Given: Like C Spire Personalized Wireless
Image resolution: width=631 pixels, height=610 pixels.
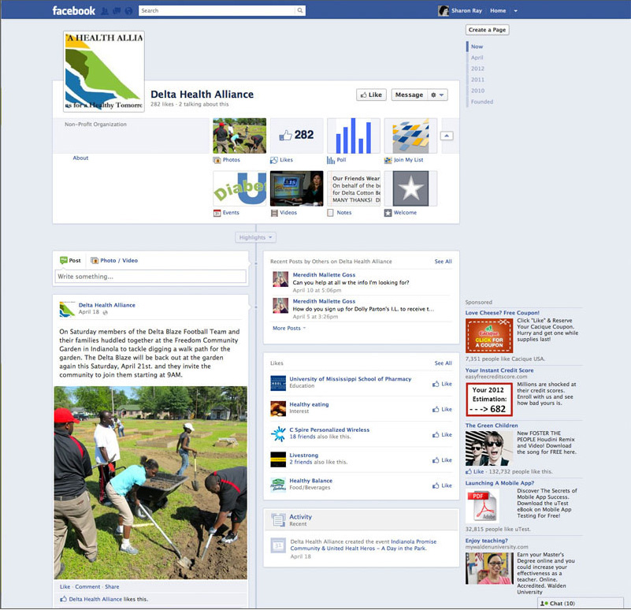Looking at the screenshot, I should pos(442,434).
